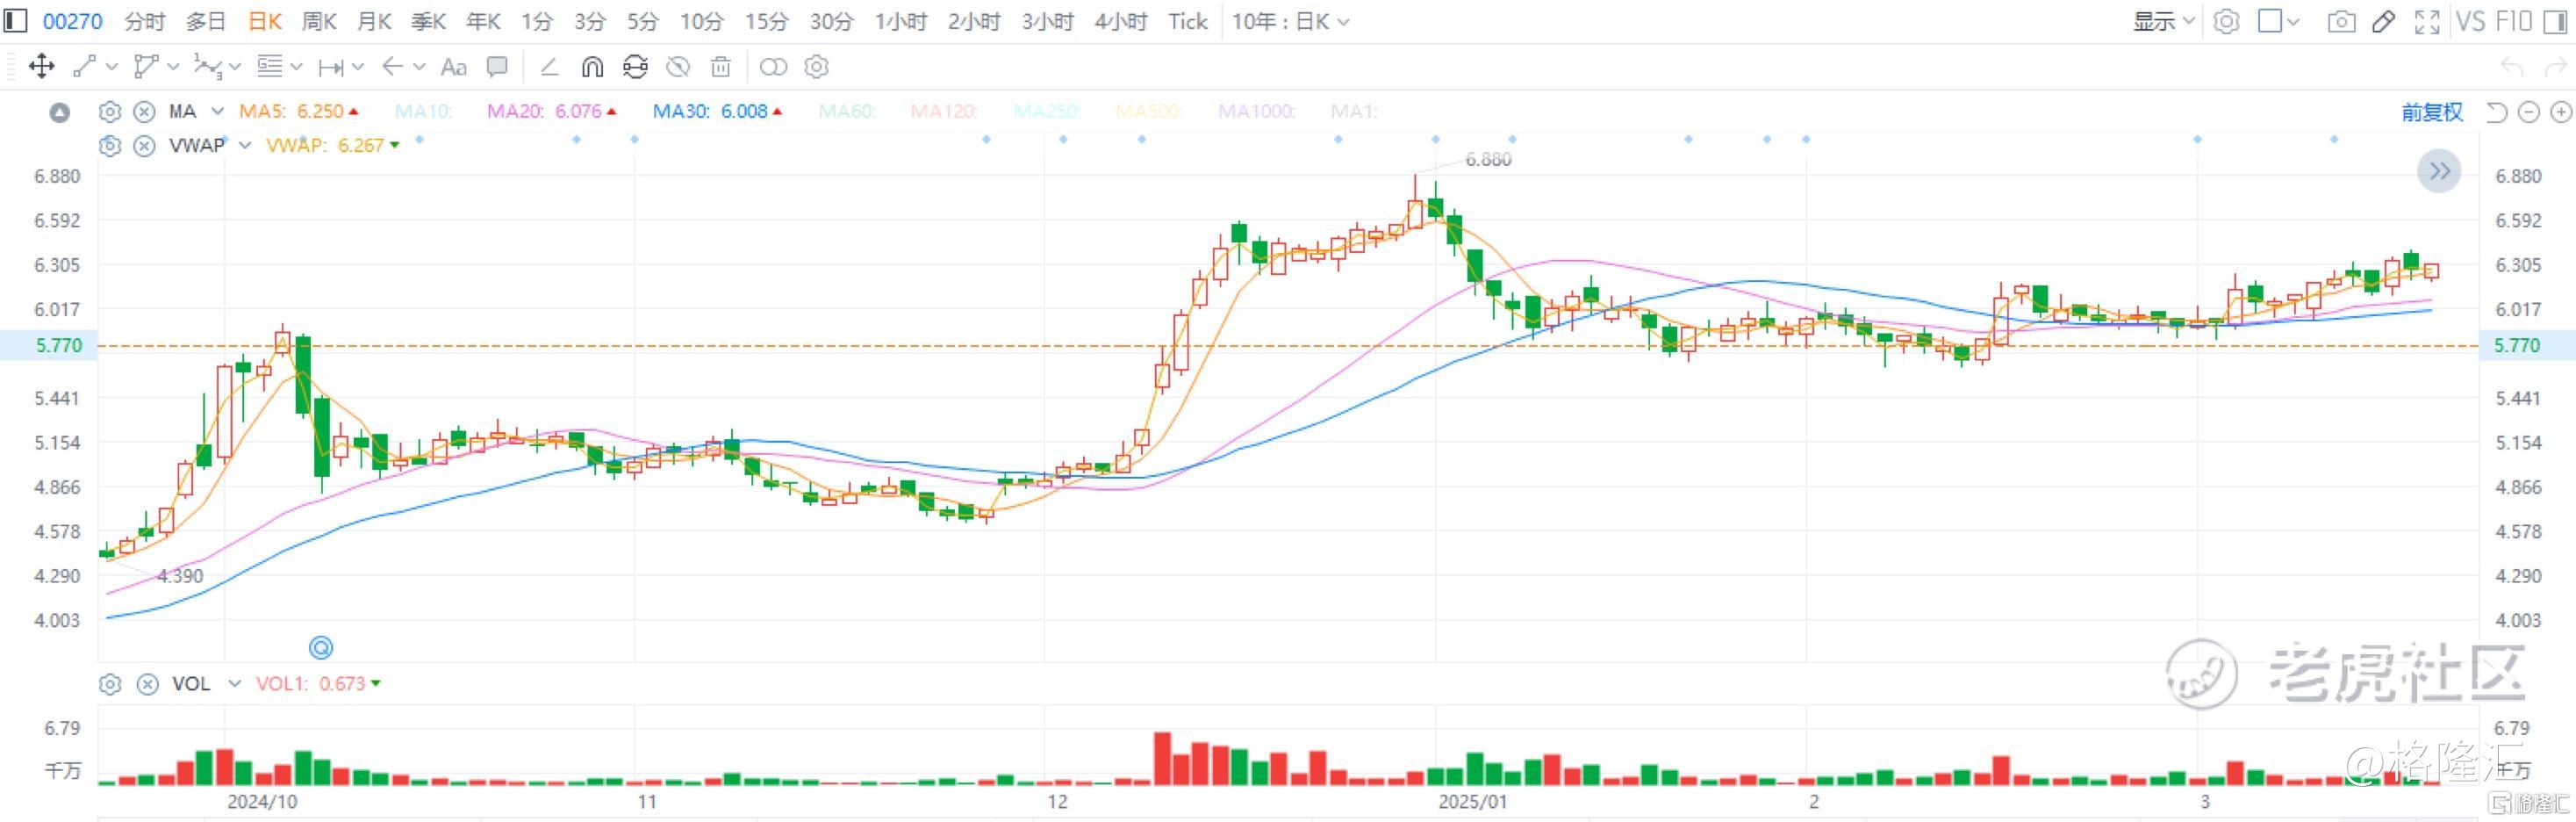Open VOL indicator settings gear
Screen dimensions: 2576x822
[x=110, y=684]
